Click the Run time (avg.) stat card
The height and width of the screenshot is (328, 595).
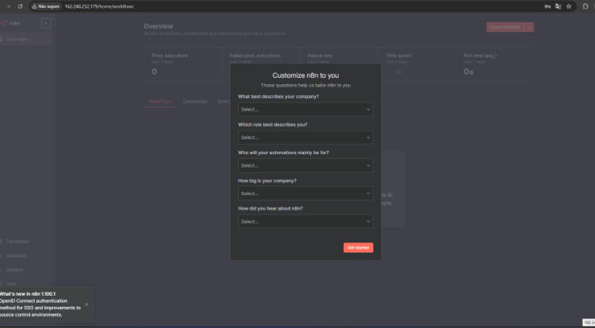(x=495, y=64)
